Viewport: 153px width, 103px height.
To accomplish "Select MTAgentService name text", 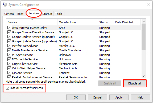I will pyautogui.click(x=22, y=55).
